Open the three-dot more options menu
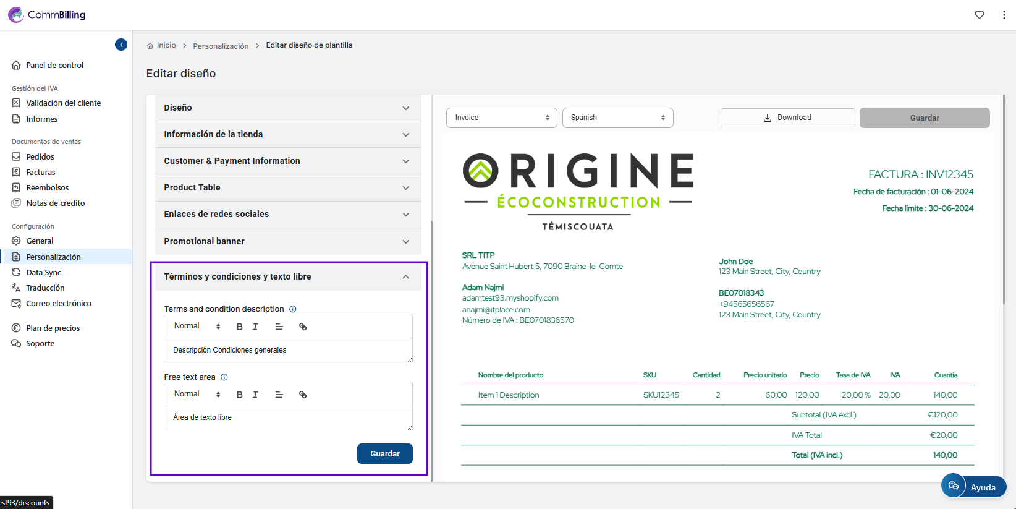 click(x=1004, y=15)
